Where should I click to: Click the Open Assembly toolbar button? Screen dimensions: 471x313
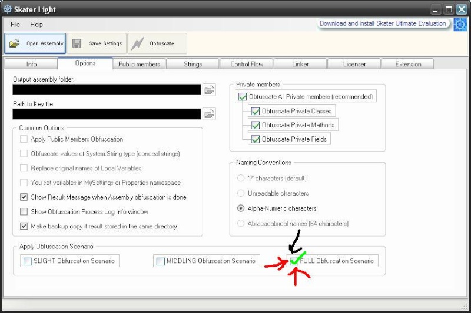click(x=35, y=43)
